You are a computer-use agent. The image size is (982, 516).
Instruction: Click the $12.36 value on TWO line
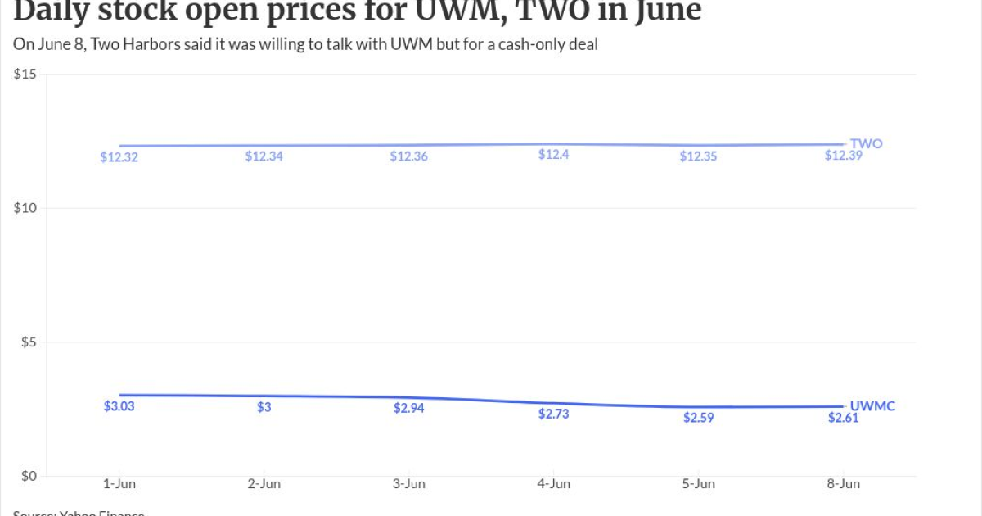[x=409, y=156]
